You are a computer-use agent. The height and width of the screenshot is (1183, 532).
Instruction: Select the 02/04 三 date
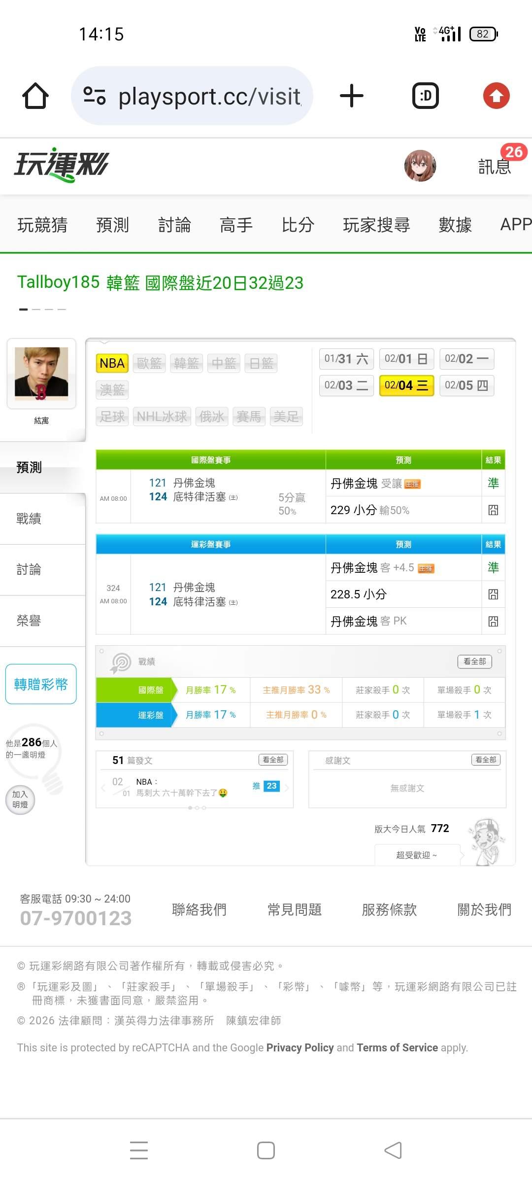coord(406,385)
